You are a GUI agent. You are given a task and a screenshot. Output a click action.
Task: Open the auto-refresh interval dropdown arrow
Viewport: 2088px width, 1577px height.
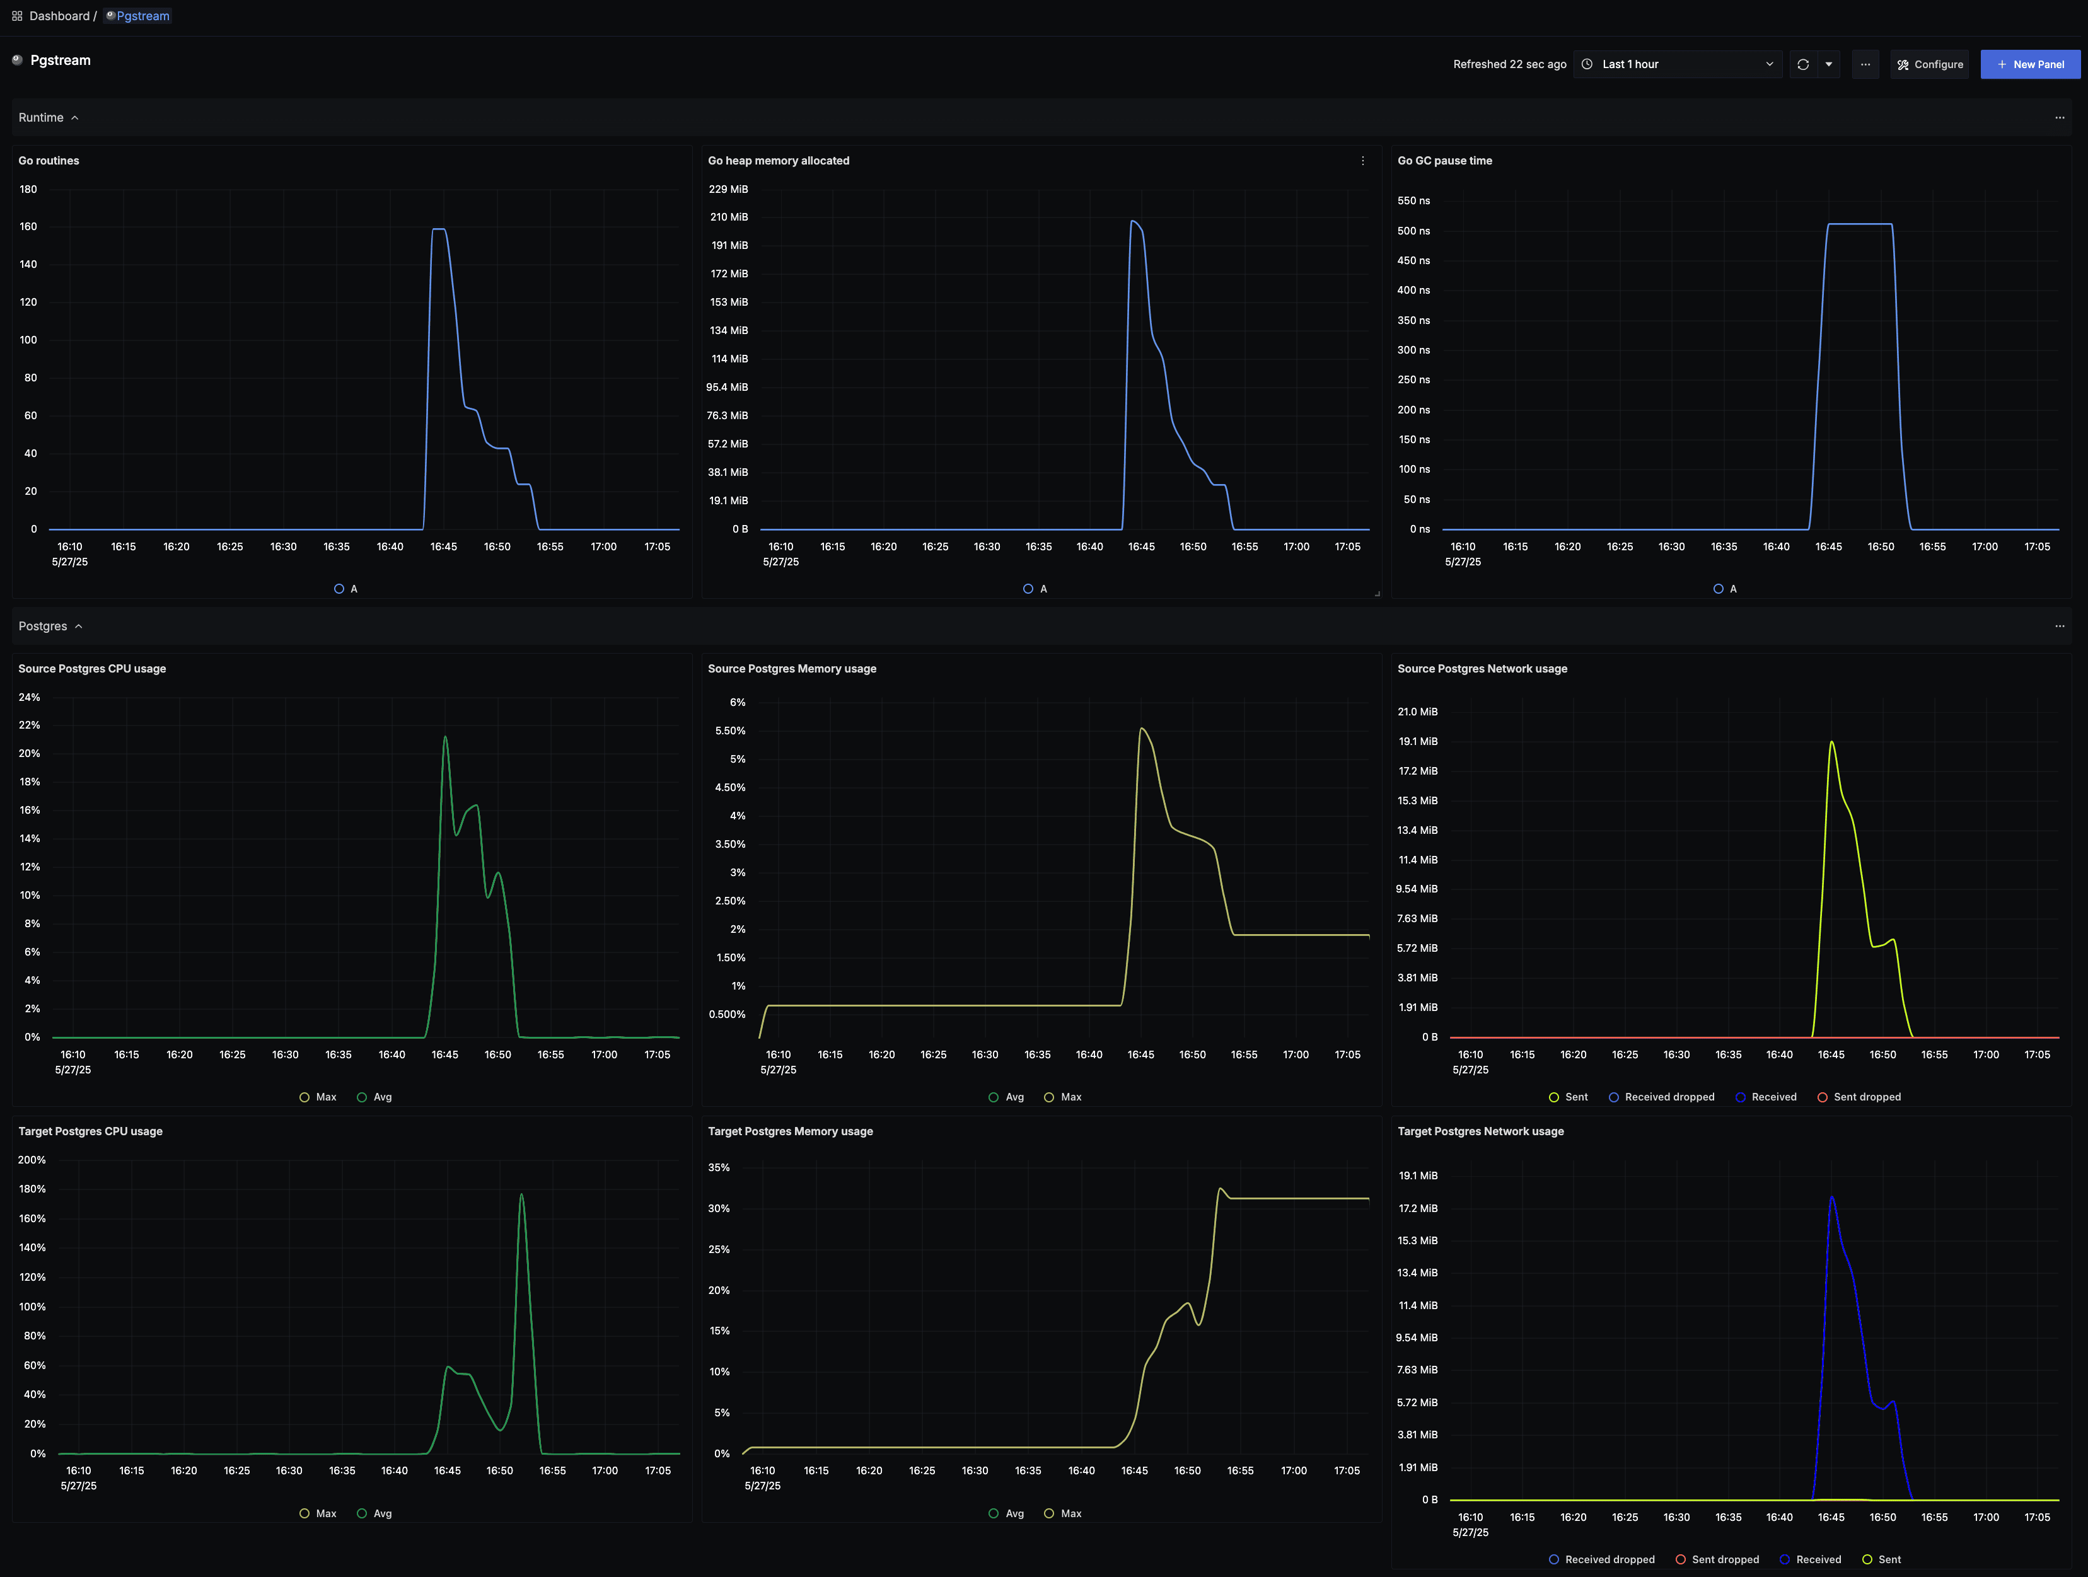[x=1828, y=64]
